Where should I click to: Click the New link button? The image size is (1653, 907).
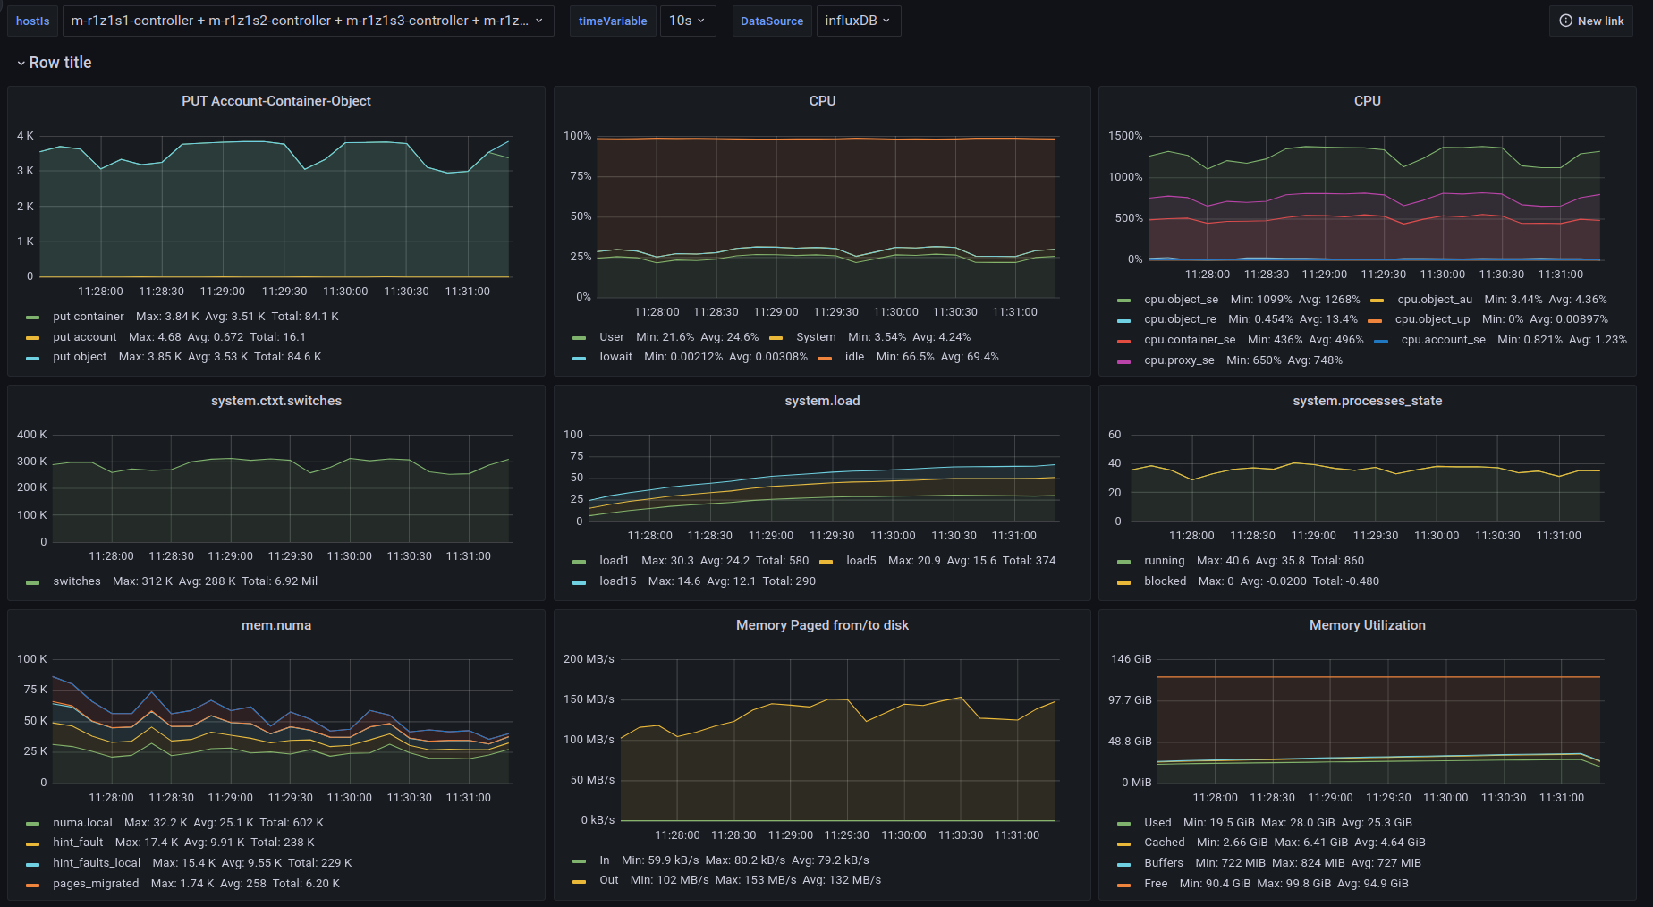(x=1590, y=21)
